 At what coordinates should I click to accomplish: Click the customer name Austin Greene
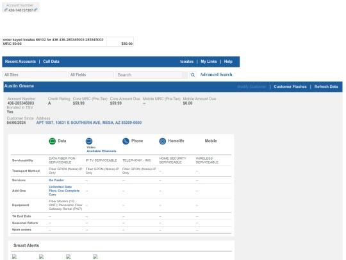(x=19, y=86)
